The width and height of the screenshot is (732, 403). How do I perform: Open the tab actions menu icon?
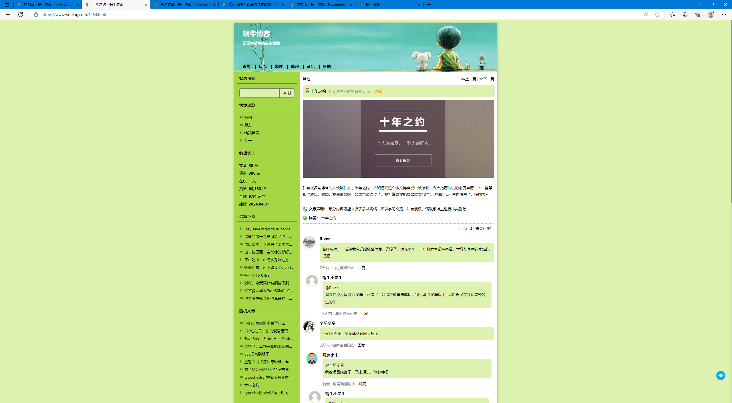7,5
